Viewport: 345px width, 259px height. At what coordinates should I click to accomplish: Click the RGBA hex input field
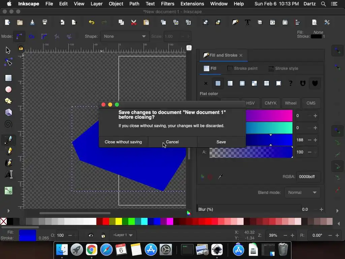click(x=309, y=177)
